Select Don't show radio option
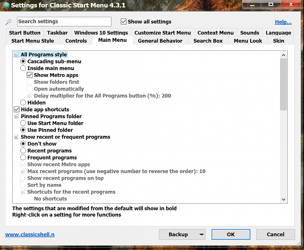Viewport: 304px width, 250px height. pyautogui.click(x=23, y=144)
